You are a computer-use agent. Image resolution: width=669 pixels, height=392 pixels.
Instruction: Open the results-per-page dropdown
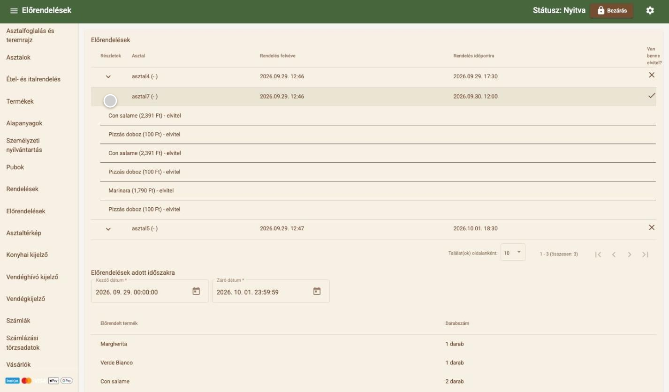513,252
